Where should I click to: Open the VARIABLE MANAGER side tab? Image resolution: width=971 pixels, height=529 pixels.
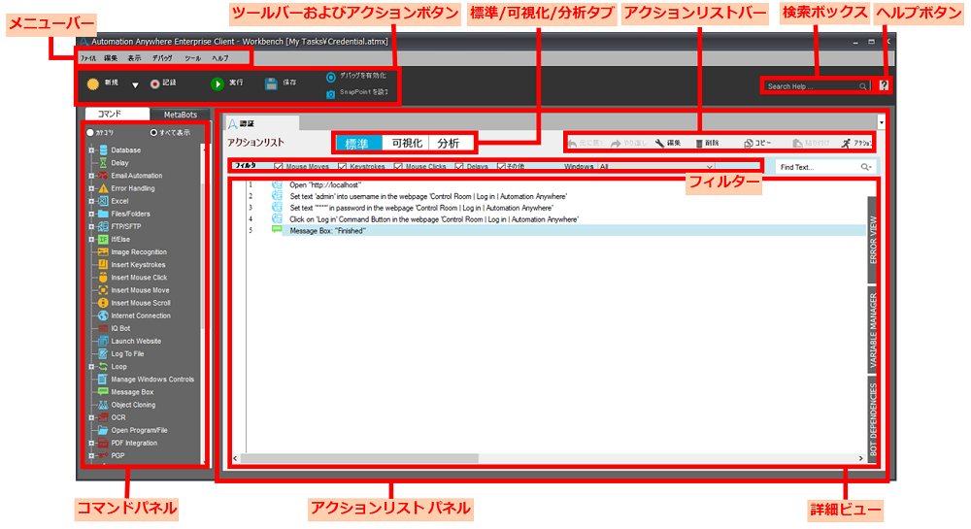(873, 330)
